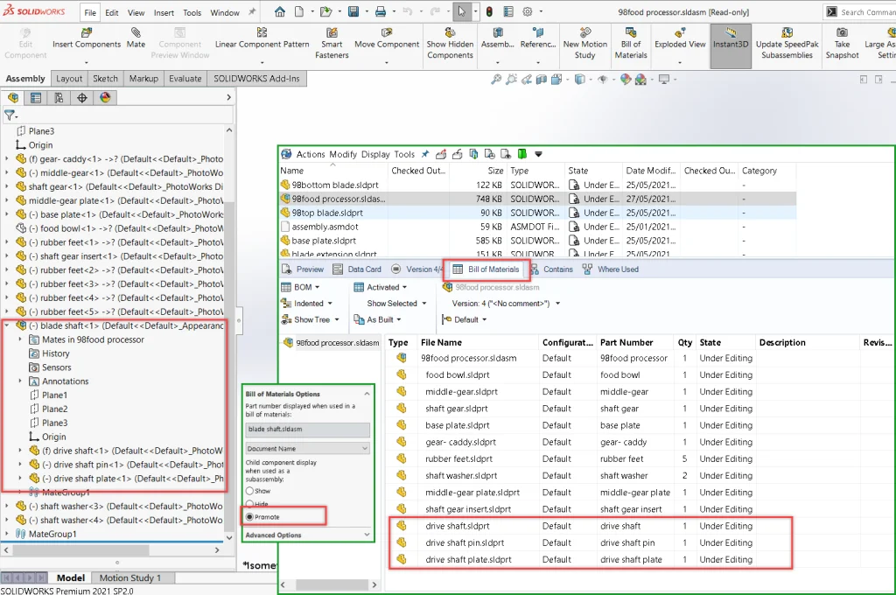Screen dimensions: 896x595
Task: Collapse the blade shaft subassembly node
Action: (7, 325)
